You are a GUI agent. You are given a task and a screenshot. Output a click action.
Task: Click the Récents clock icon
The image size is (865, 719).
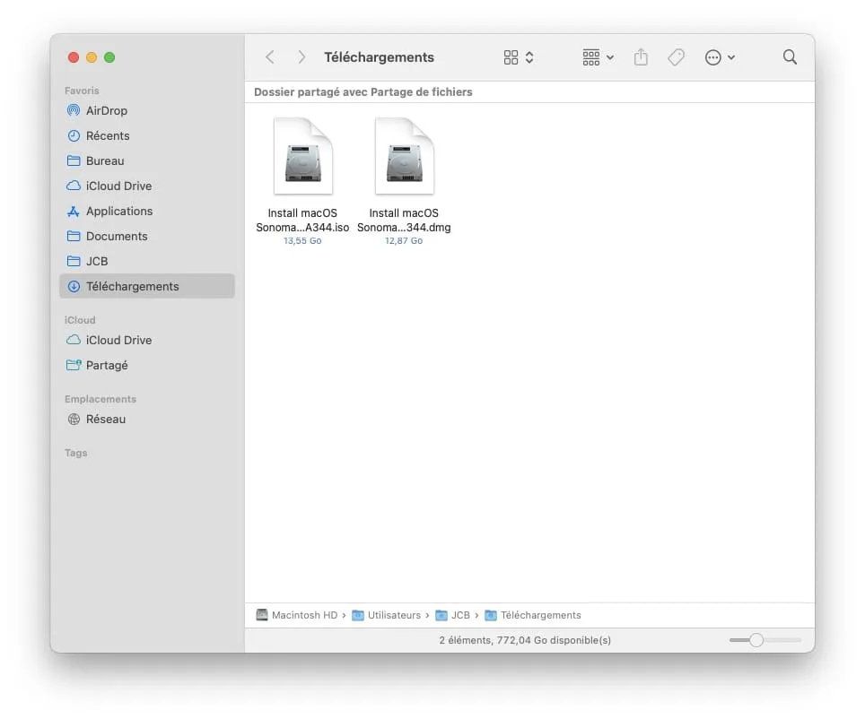[x=74, y=135]
